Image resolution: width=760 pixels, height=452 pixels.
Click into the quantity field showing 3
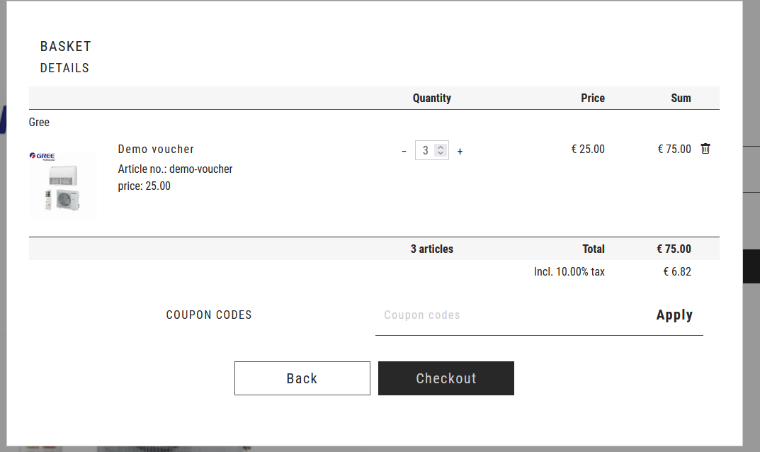(425, 150)
